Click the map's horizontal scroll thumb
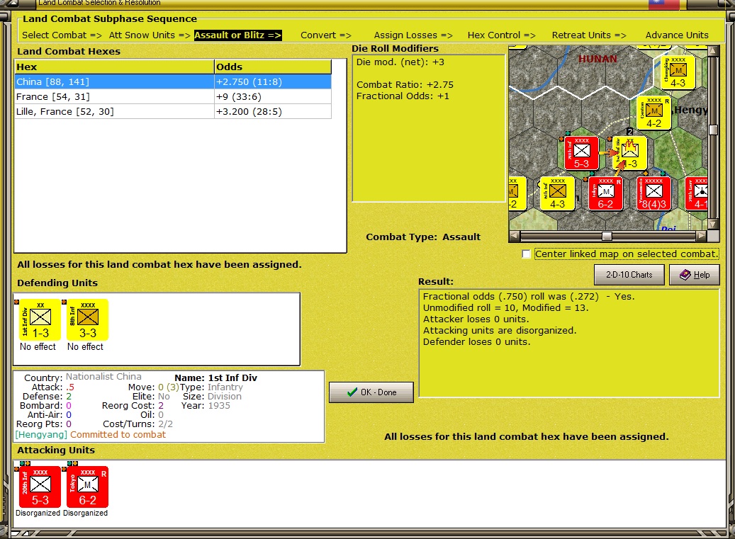Image resolution: width=735 pixels, height=539 pixels. [607, 236]
